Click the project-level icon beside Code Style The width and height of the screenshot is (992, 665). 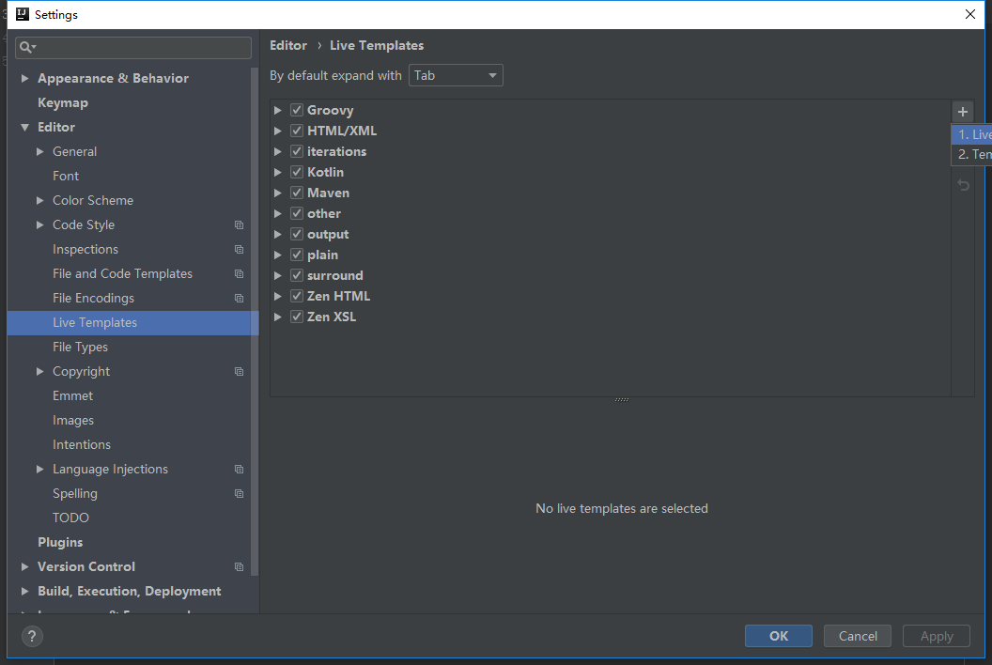click(x=239, y=225)
